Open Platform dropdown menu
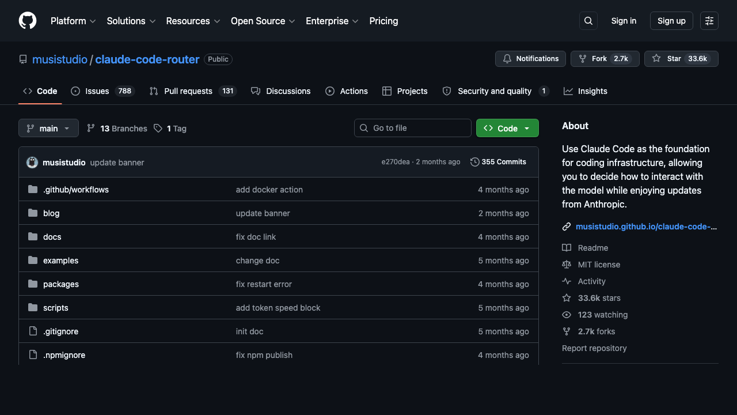 point(73,21)
